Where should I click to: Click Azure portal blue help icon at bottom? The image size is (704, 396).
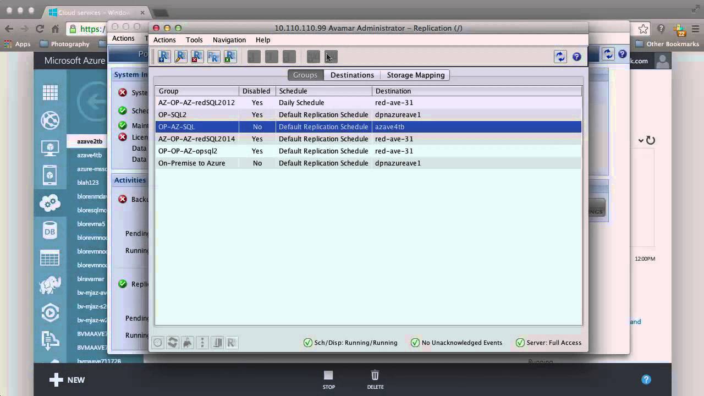click(646, 380)
